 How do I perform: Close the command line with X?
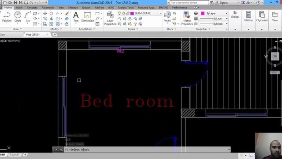(x=56, y=150)
